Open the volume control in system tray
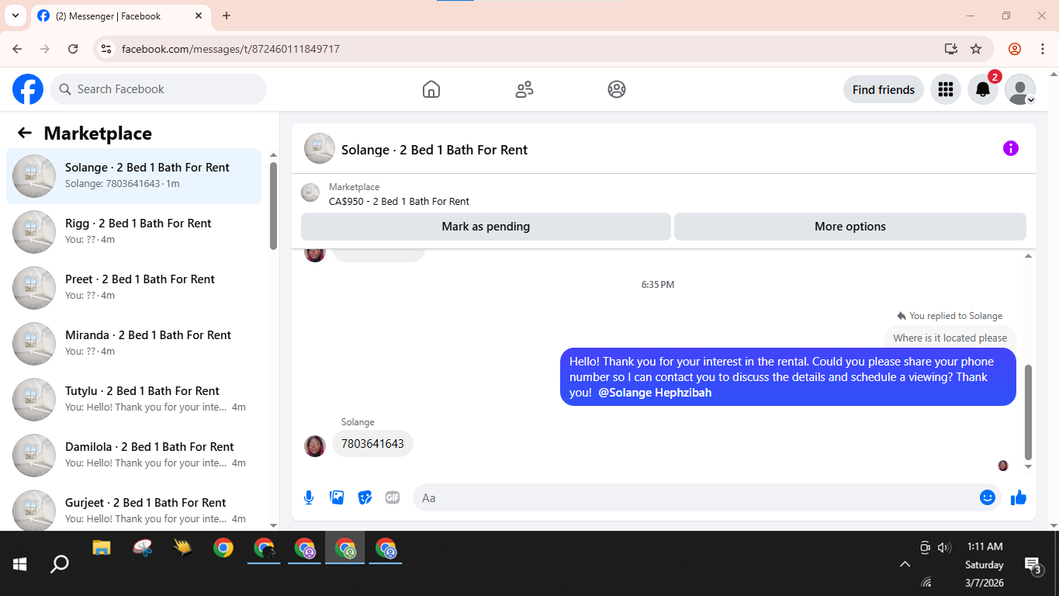Screen dimensions: 1059x596 pos(944,547)
